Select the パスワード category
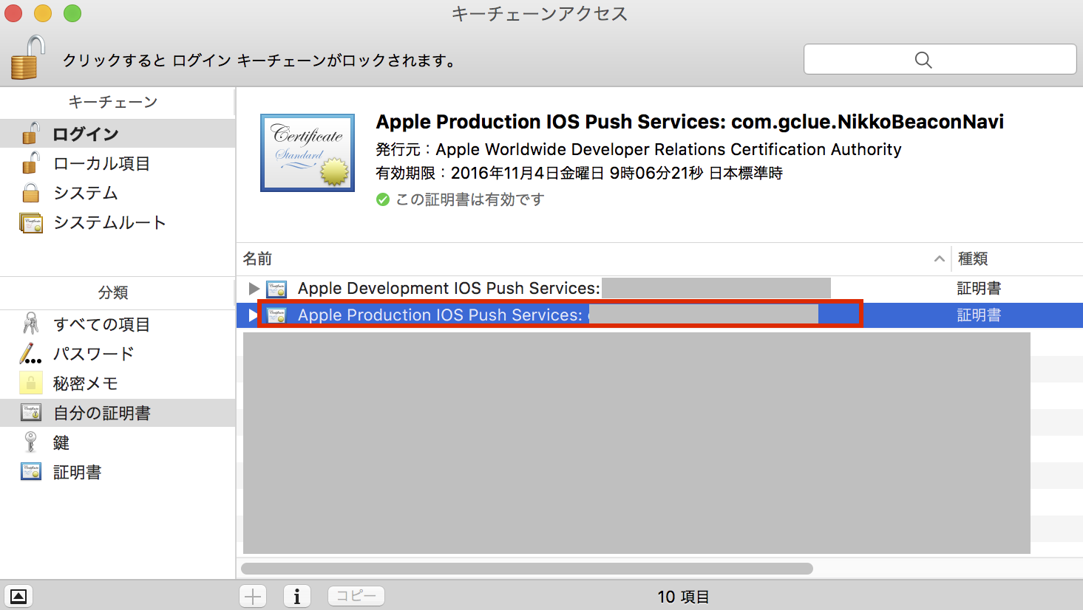 click(93, 354)
